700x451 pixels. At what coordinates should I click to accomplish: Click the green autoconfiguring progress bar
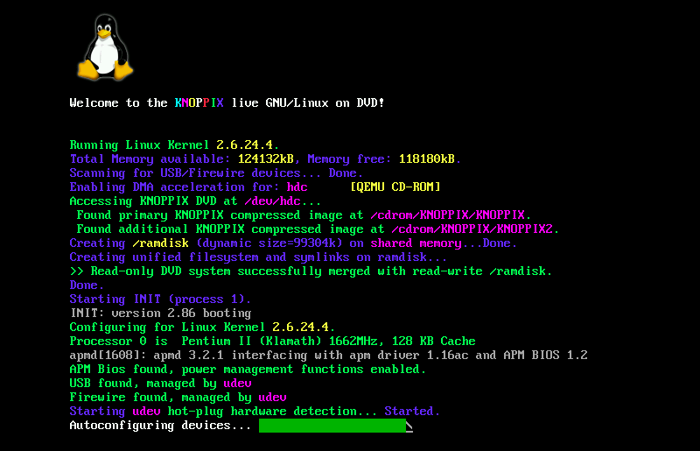332,426
